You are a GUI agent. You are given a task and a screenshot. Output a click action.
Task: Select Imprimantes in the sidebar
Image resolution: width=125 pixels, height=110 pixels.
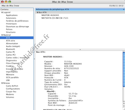[12, 72]
